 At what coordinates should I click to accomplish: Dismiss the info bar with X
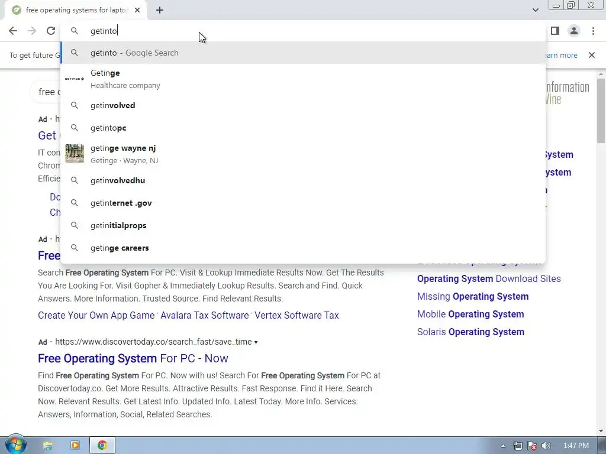coord(592,55)
